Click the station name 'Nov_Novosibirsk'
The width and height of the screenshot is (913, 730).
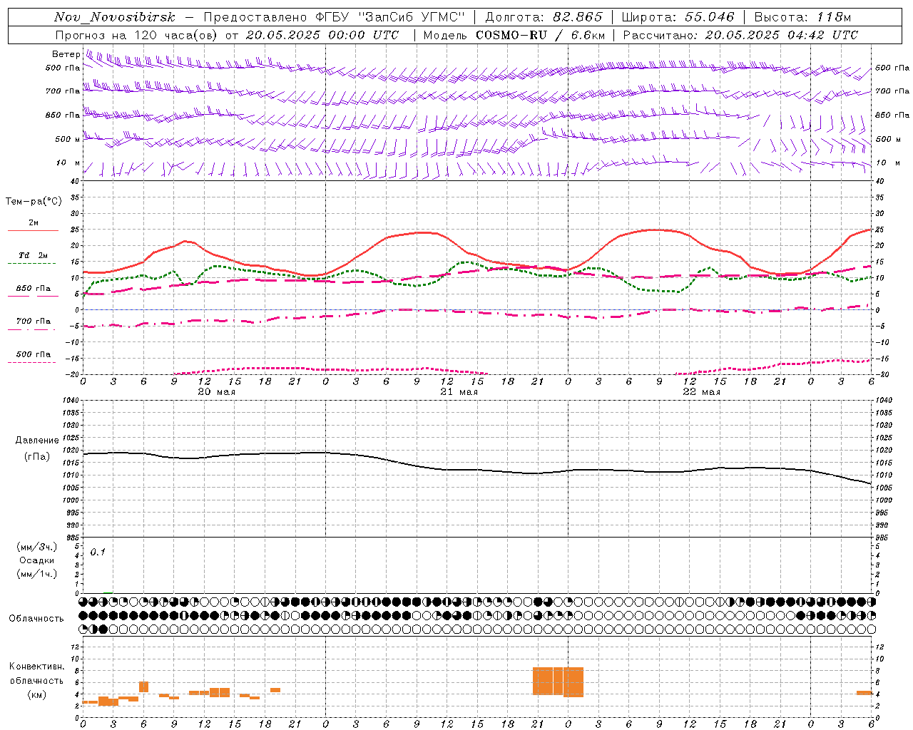point(114,18)
